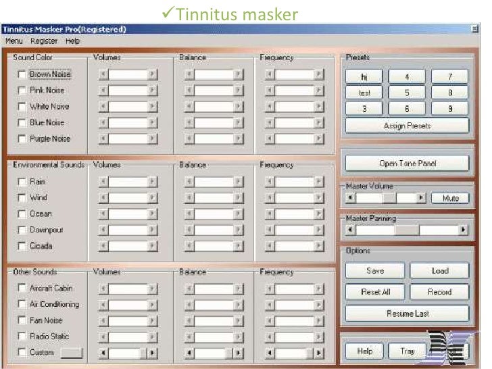Tick the Custom sound checkbox

(22, 352)
